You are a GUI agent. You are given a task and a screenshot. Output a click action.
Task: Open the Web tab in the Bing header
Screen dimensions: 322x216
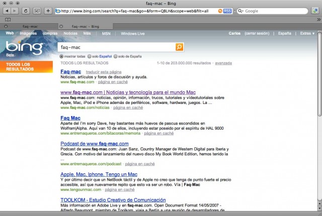pos(10,33)
